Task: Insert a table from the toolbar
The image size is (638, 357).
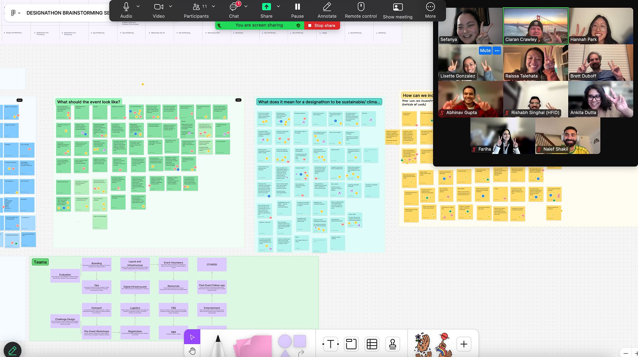Action: tap(372, 344)
